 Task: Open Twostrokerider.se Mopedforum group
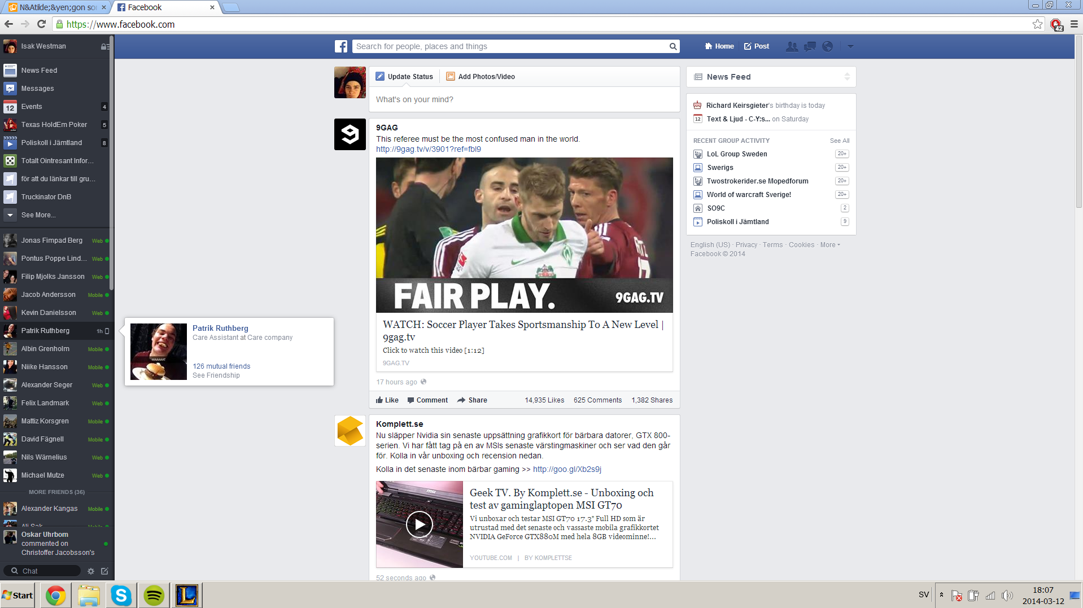coord(758,181)
